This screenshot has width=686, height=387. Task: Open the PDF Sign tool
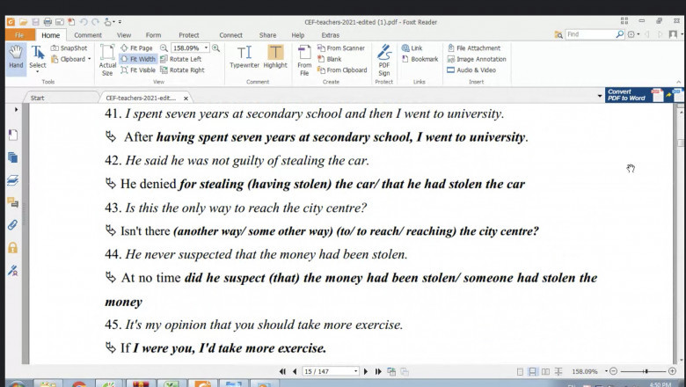pos(384,60)
